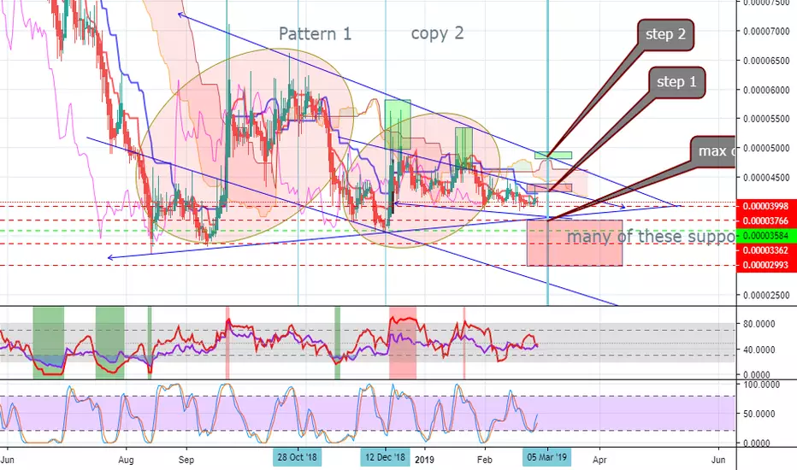The height and width of the screenshot is (470, 797).
Task: Select the large red rectangle under the support note
Action: (575, 243)
